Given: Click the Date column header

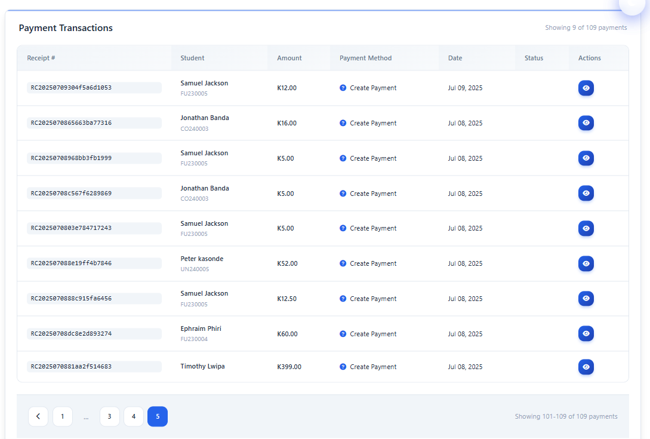Looking at the screenshot, I should (455, 58).
